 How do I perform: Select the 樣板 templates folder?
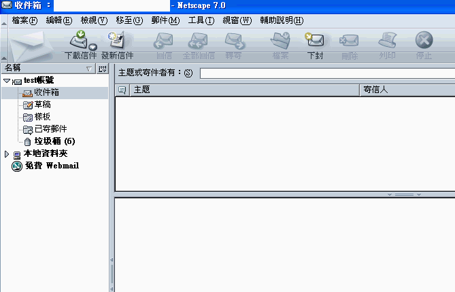(42, 117)
